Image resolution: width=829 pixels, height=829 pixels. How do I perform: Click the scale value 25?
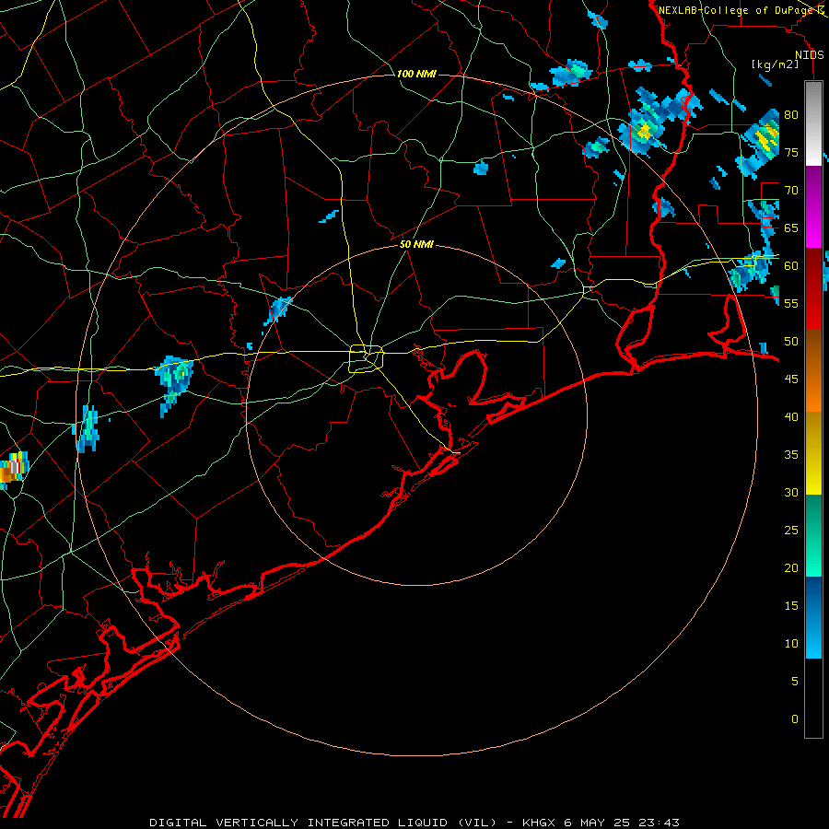pos(791,530)
